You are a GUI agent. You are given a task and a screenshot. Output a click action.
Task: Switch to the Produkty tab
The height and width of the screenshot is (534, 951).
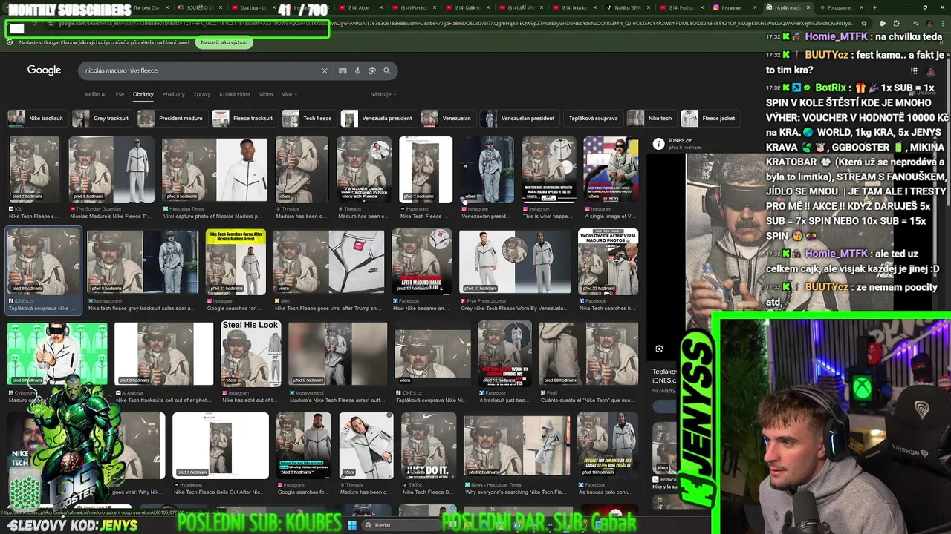click(173, 94)
